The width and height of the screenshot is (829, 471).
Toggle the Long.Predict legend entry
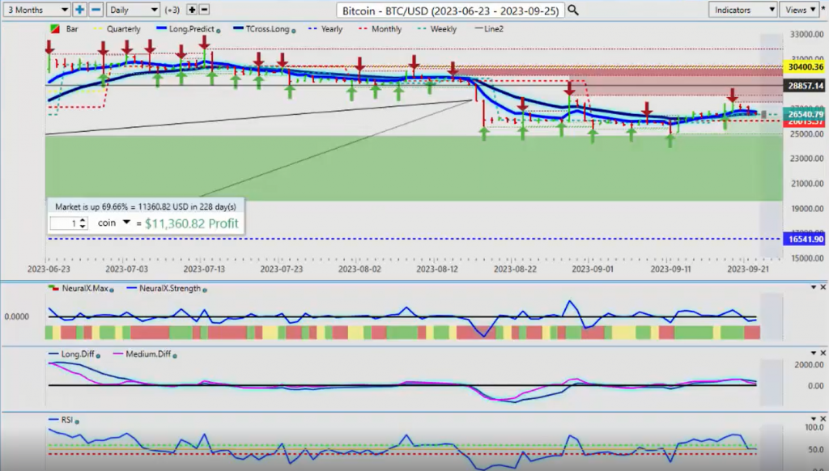point(185,29)
